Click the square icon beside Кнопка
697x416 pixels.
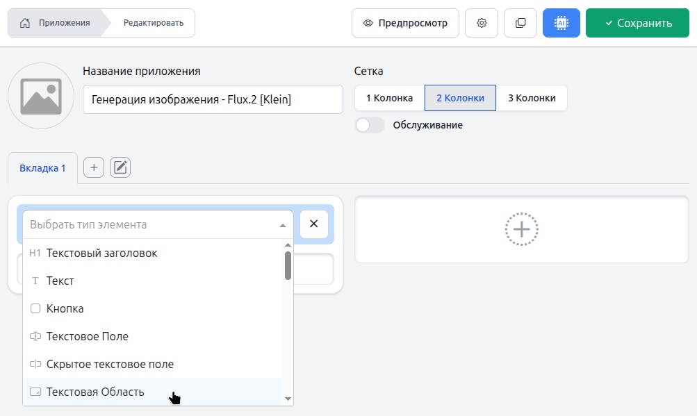(35, 308)
